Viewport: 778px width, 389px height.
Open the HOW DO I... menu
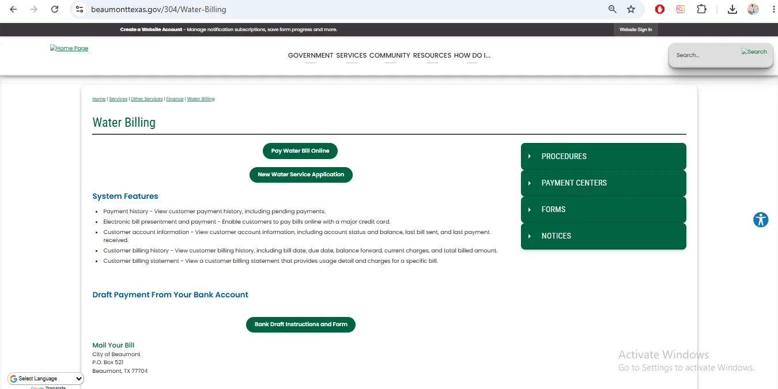click(472, 55)
